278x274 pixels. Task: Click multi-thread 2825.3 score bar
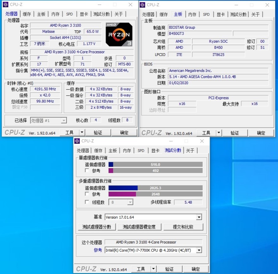click(x=155, y=188)
